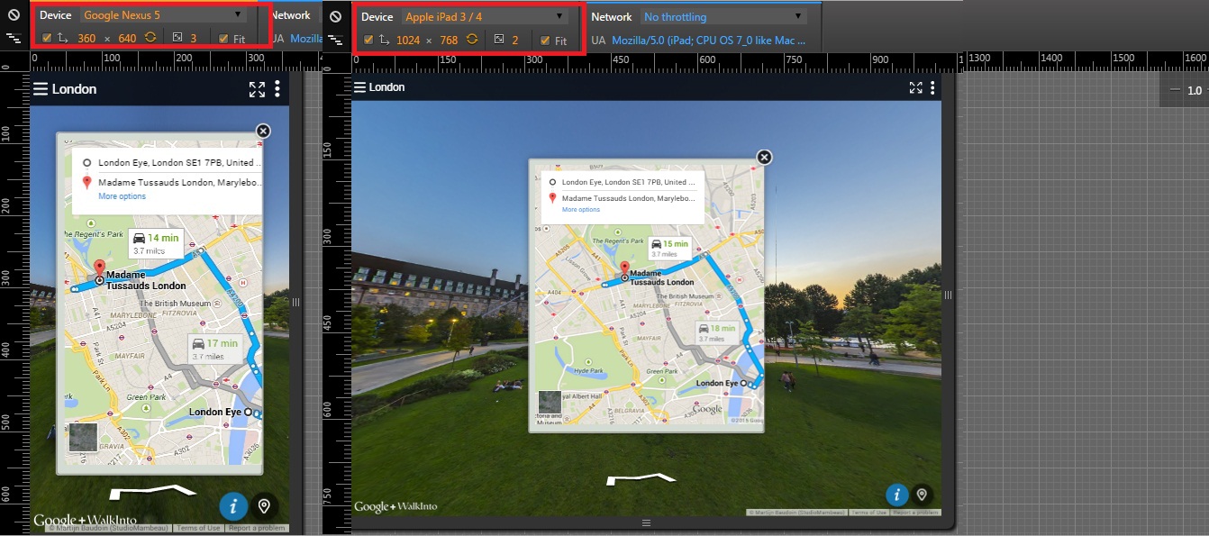Screen dimensions: 1209x536
Task: Select the 17 min alternate route label
Action: point(215,349)
